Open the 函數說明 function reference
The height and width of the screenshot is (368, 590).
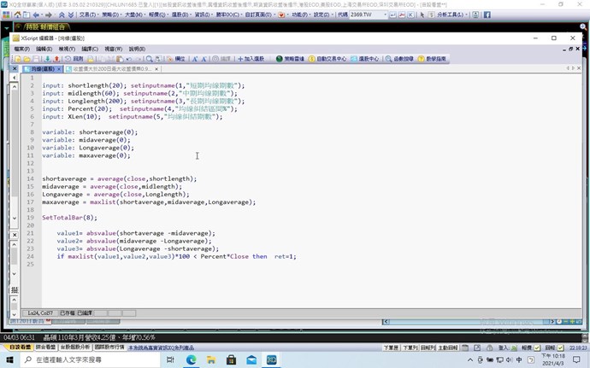pyautogui.click(x=399, y=59)
